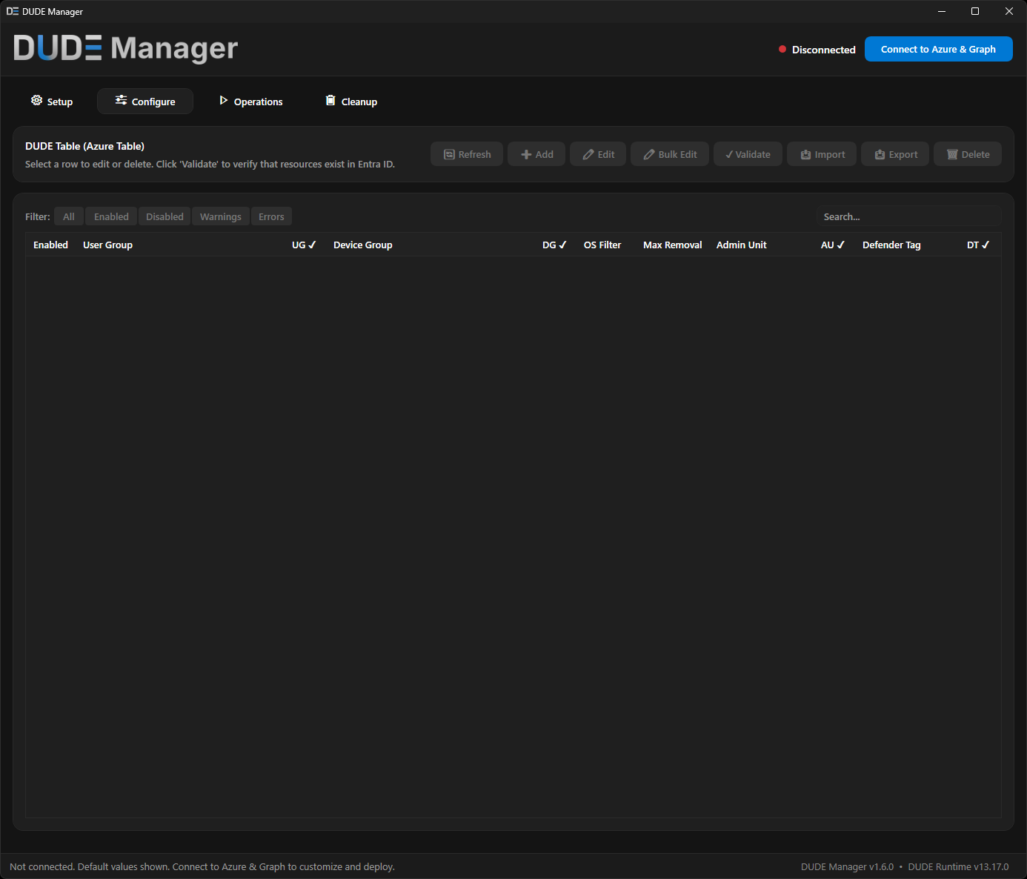Click the Delete trash icon
The height and width of the screenshot is (879, 1027).
[952, 154]
